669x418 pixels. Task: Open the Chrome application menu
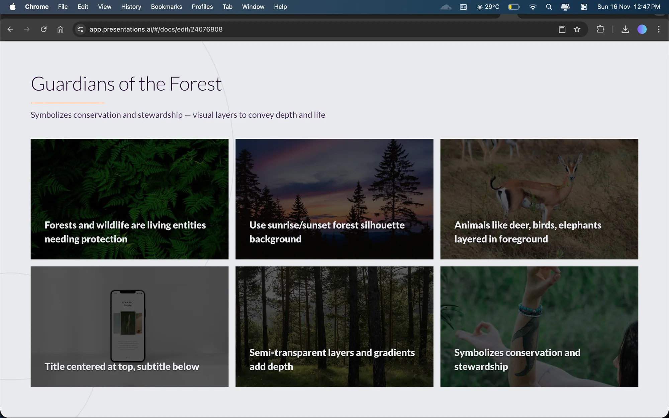(37, 7)
